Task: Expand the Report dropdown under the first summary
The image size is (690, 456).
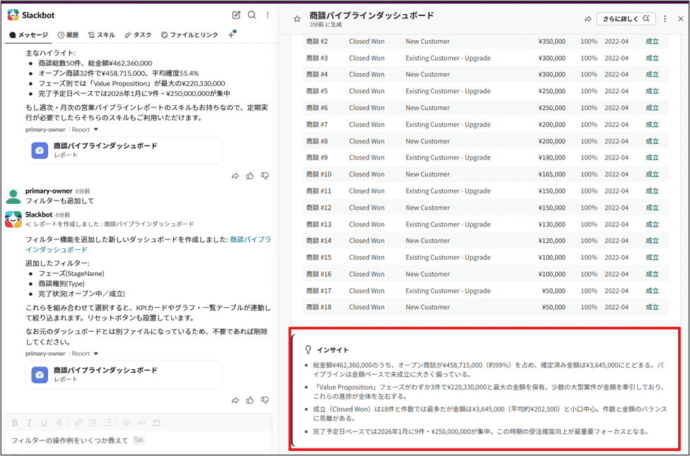Action: coord(85,130)
